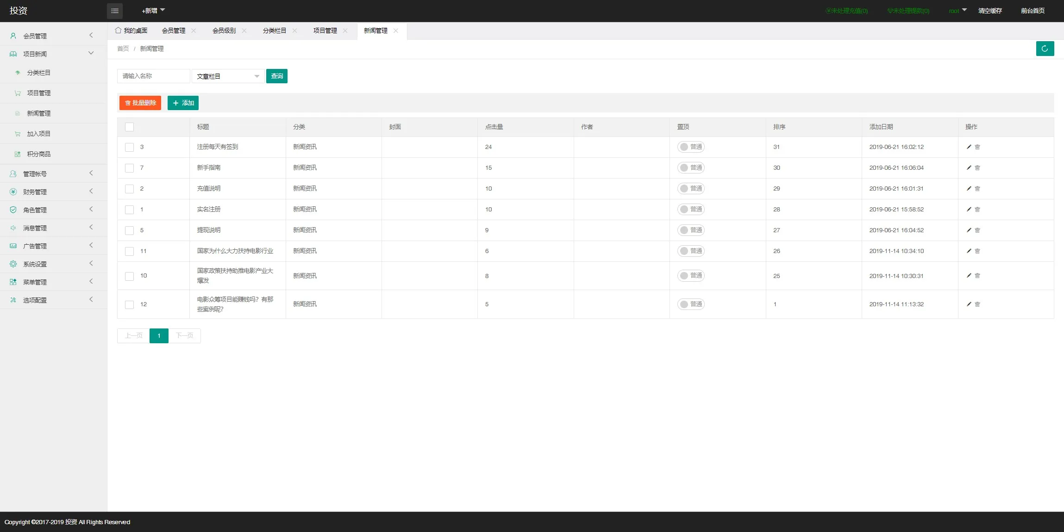Switch to the 分类栏目 tab
Image resolution: width=1064 pixels, height=532 pixels.
(x=274, y=31)
